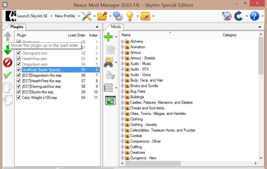Select the Clothing - Jewelry category

tap(143, 125)
